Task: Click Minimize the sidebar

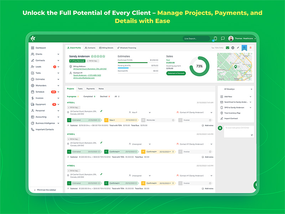Action: [45, 190]
